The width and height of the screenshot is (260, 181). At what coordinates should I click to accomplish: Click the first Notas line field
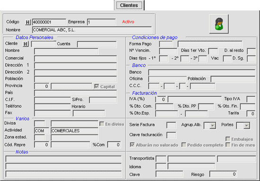point(63,159)
